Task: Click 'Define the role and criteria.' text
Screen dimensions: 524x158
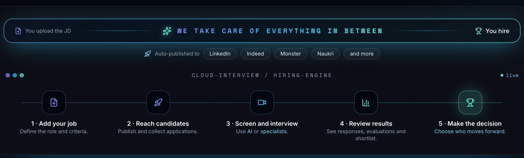Action: [x=54, y=132]
